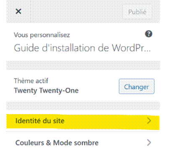The image size is (169, 151).
Task: Click the empty header area left of Publié
Action: [x=76, y=11]
